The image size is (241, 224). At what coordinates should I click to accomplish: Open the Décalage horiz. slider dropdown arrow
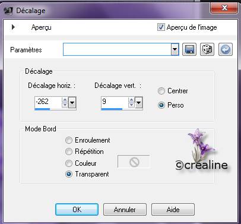click(x=72, y=103)
